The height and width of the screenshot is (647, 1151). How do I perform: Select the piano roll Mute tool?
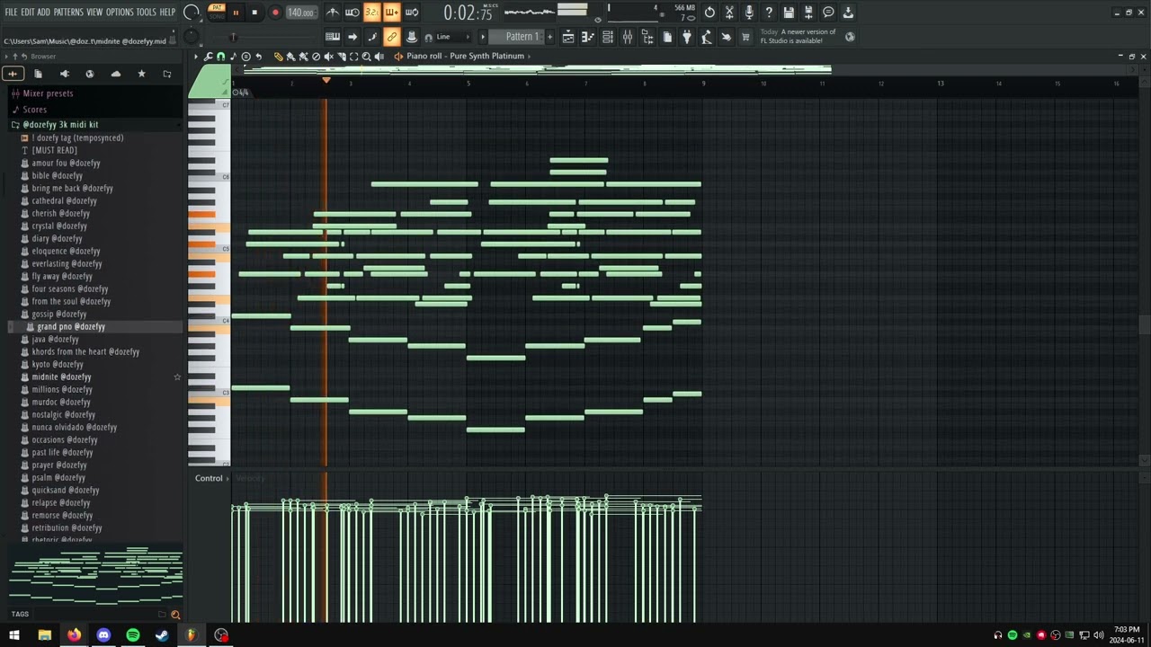click(x=328, y=57)
